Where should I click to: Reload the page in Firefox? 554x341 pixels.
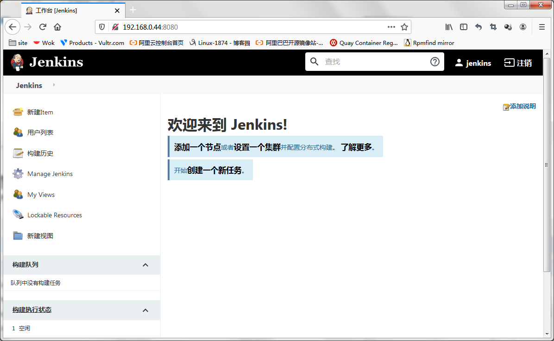(43, 27)
